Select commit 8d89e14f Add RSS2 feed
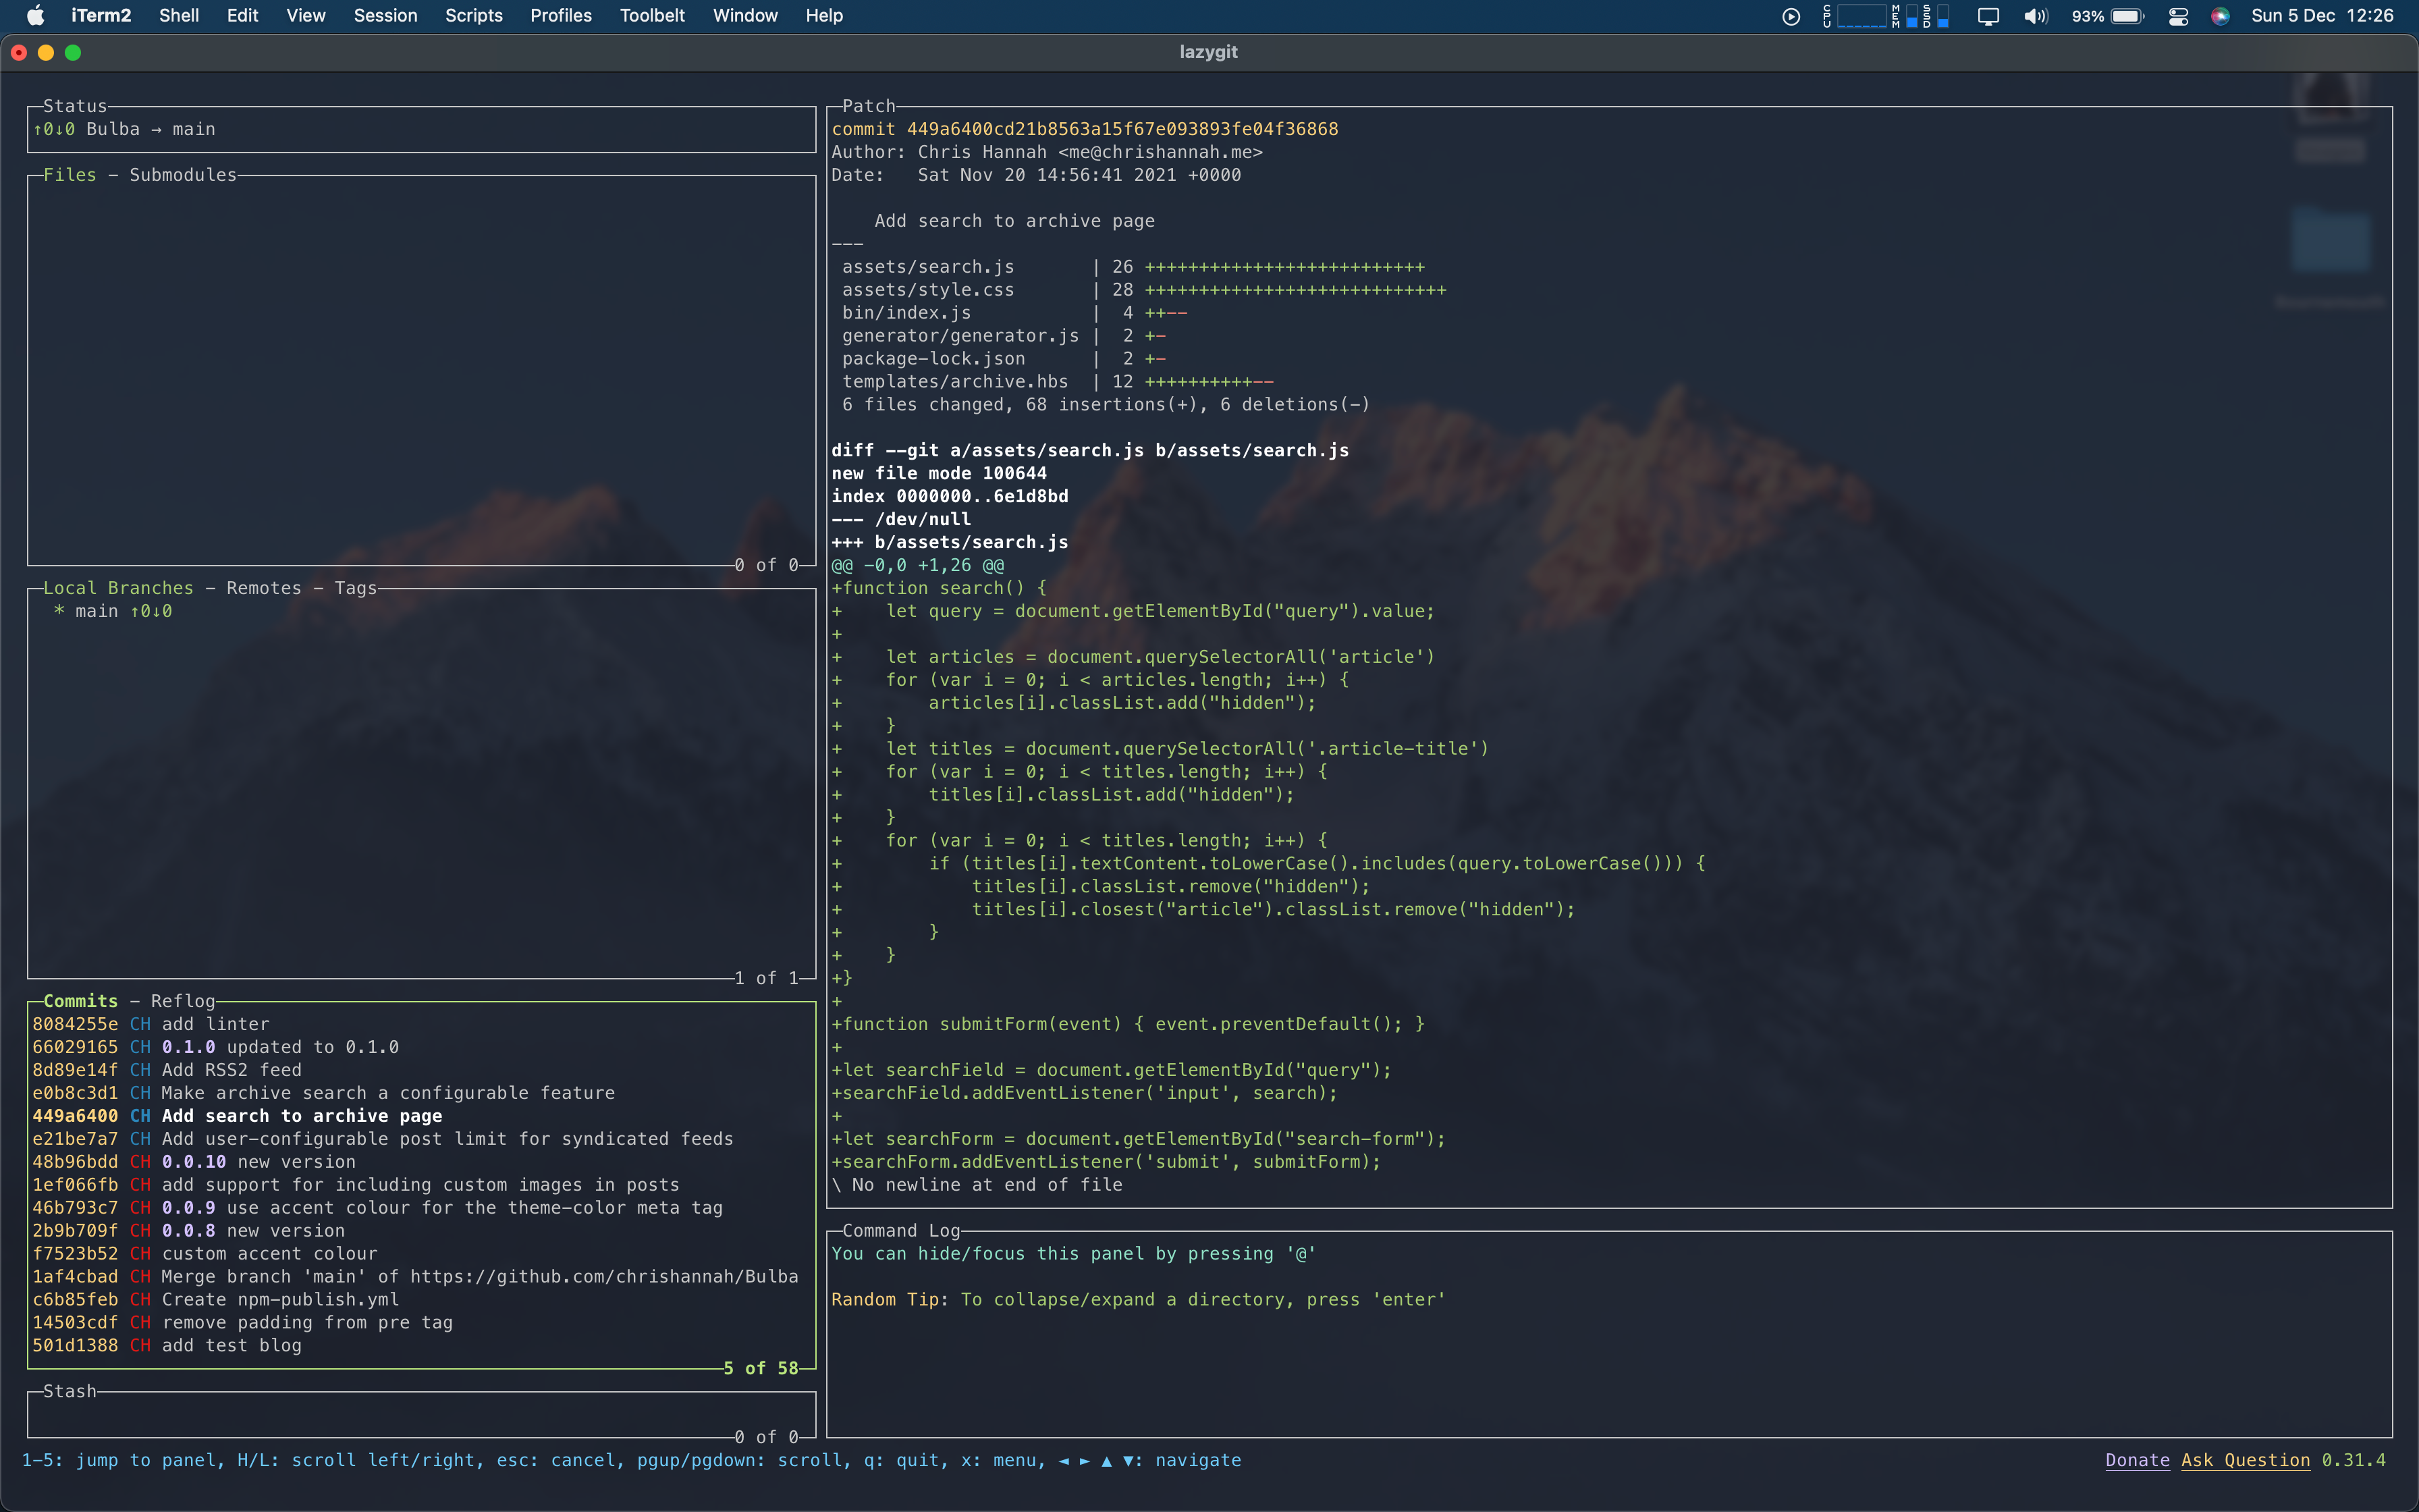The width and height of the screenshot is (2419, 1512). pyautogui.click(x=423, y=1070)
